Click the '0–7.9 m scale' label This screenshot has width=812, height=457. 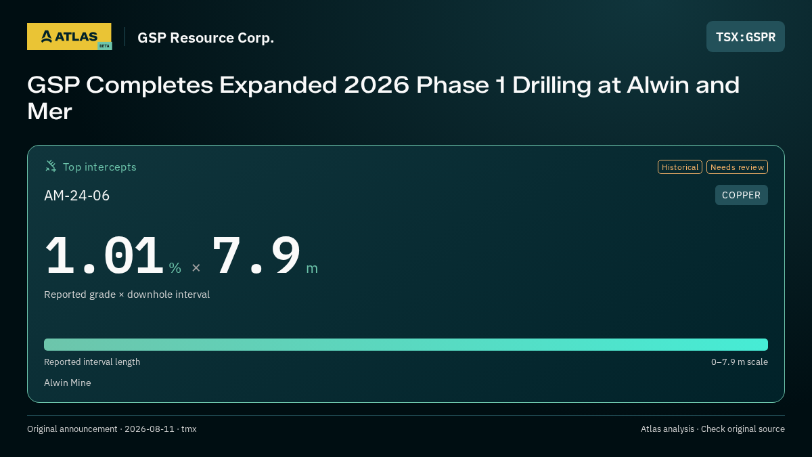click(x=740, y=362)
